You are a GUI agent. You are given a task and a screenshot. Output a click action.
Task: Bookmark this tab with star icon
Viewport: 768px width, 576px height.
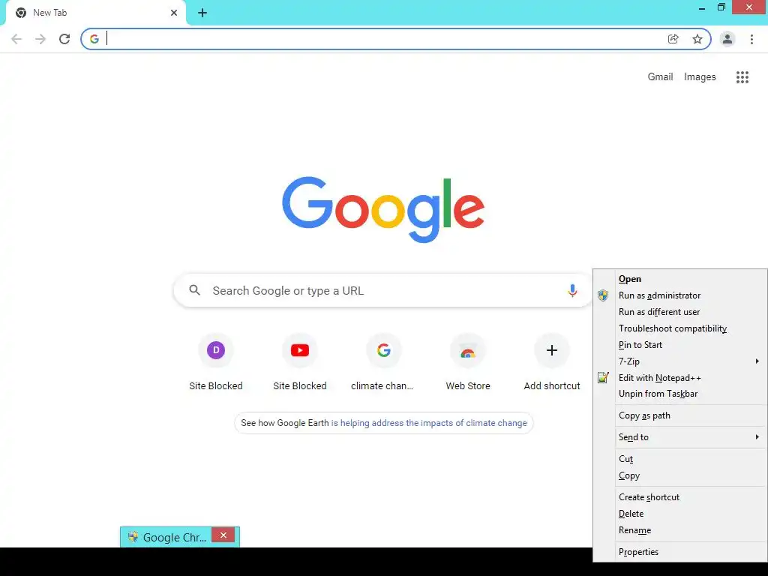coord(697,39)
